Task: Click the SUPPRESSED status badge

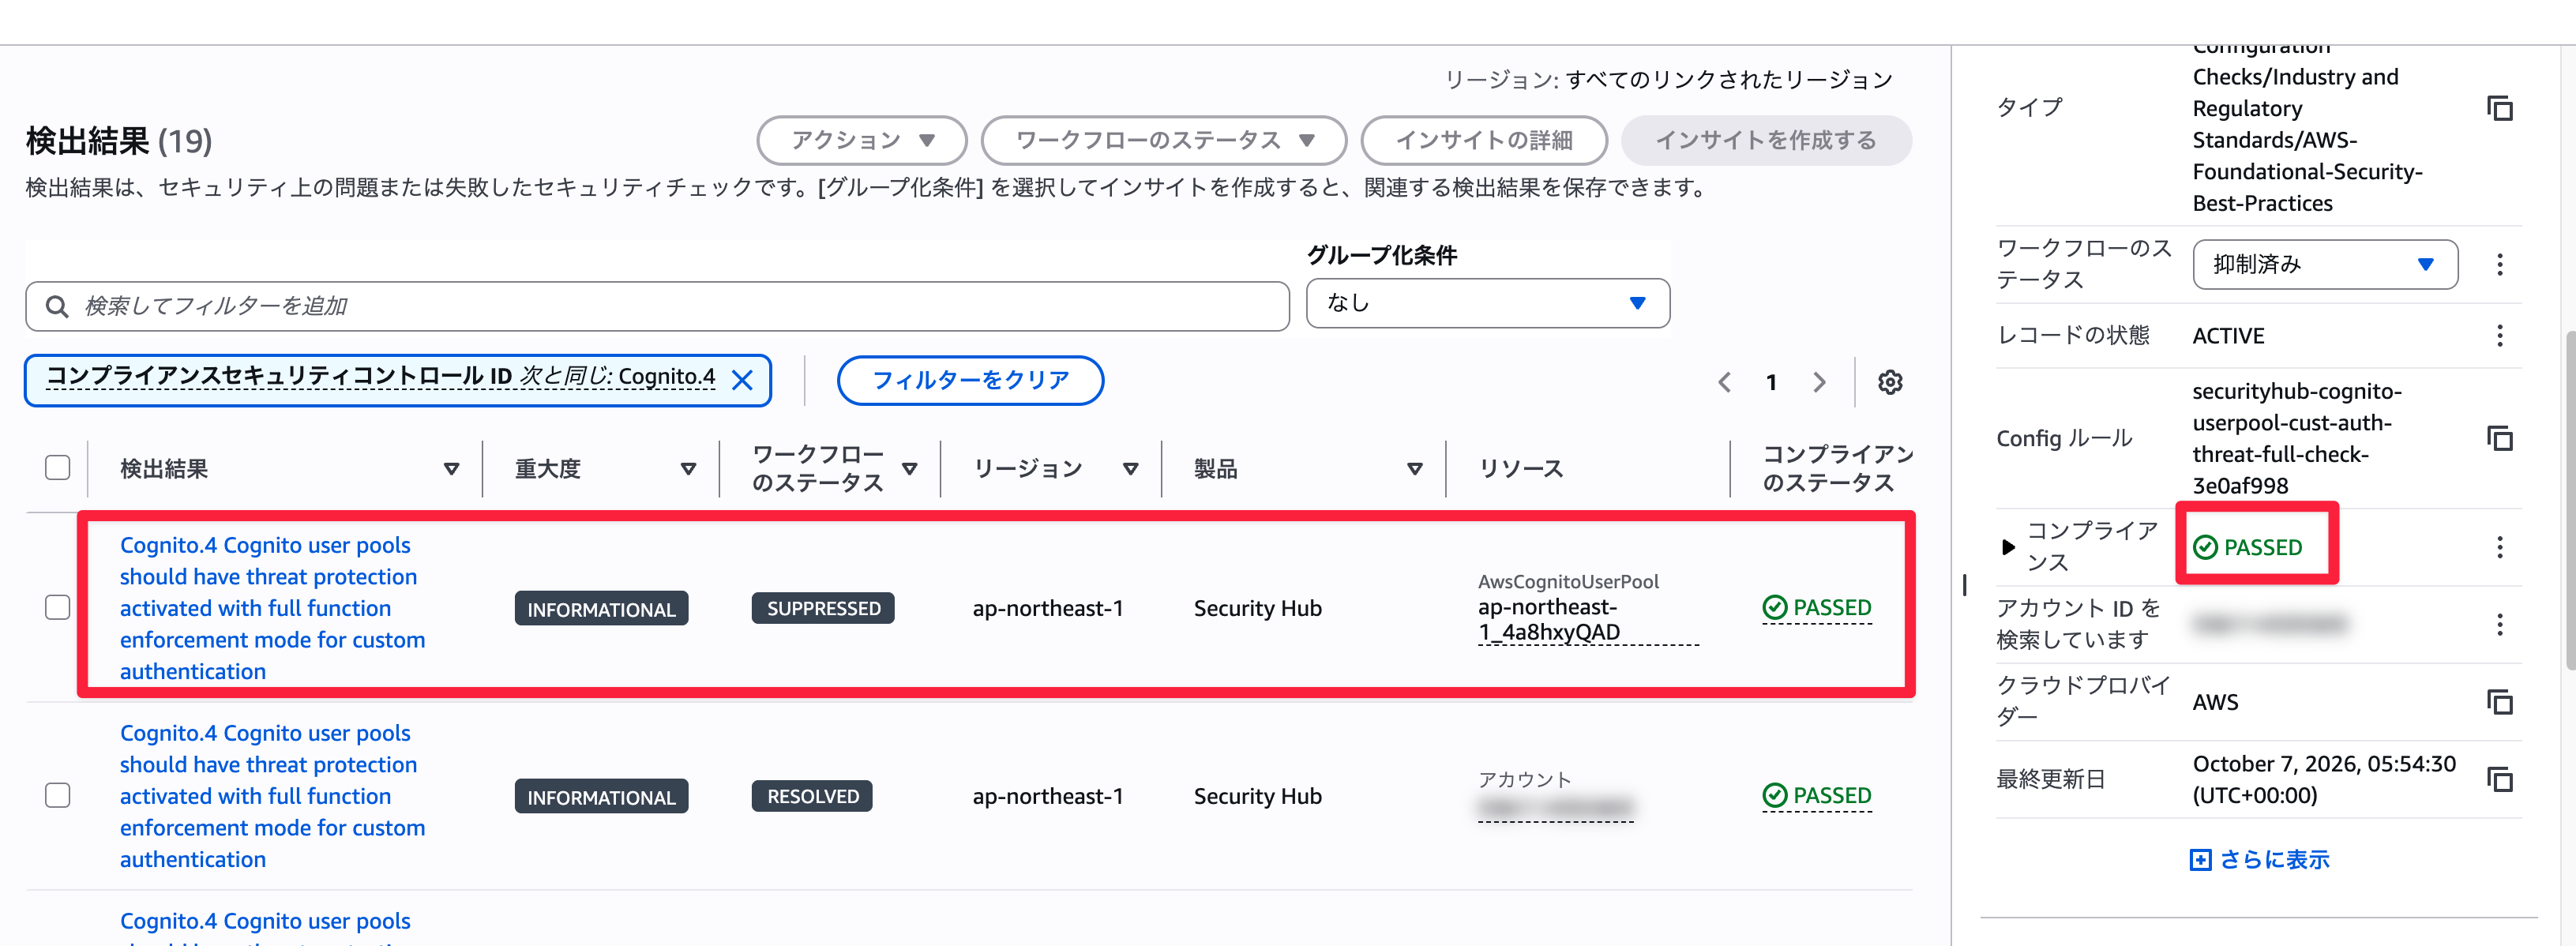Action: pyautogui.click(x=823, y=608)
